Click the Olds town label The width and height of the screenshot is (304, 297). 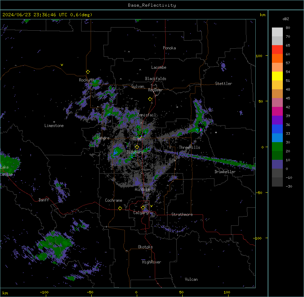coord(137,139)
